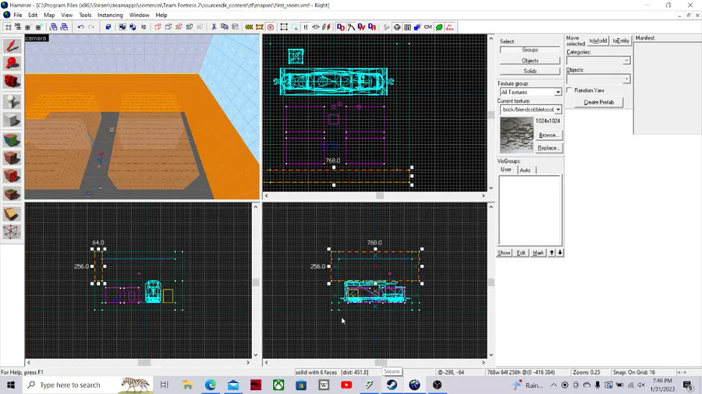Toggle the cordon bounds striped icon
Screen dimensions: 702x394
(x=249, y=26)
